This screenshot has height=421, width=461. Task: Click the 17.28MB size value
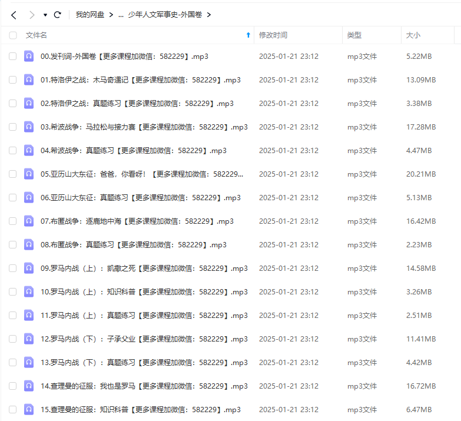click(421, 127)
